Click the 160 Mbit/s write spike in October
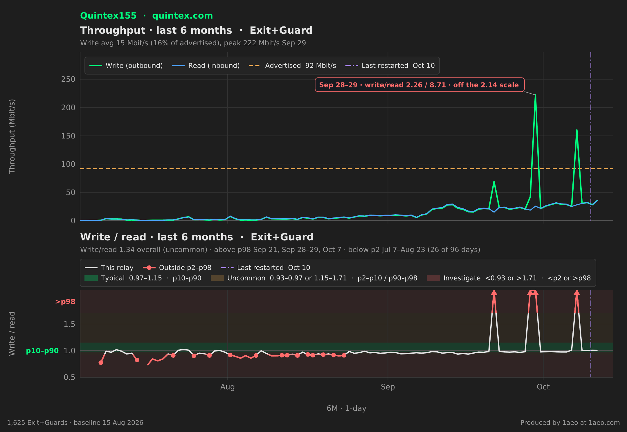Screen dimensions: 627x432 [x=577, y=130]
